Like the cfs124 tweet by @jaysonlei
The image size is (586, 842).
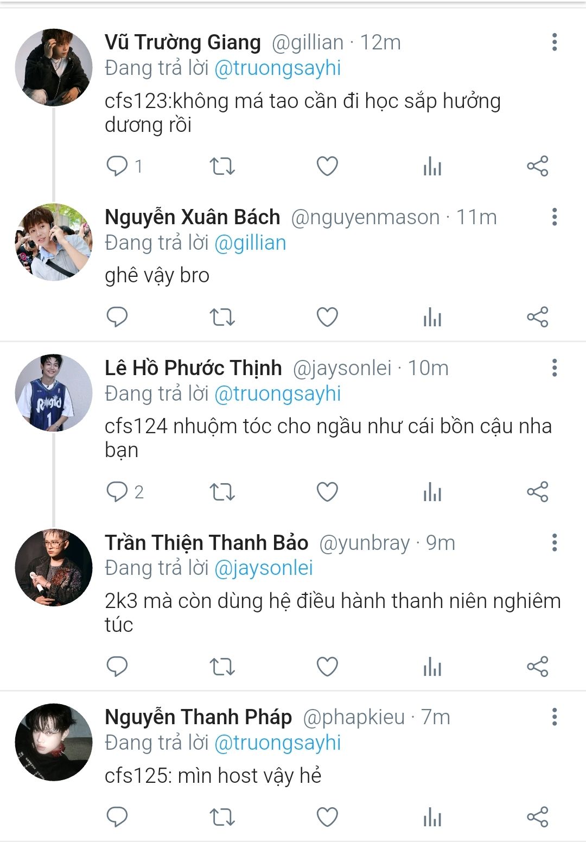327,492
